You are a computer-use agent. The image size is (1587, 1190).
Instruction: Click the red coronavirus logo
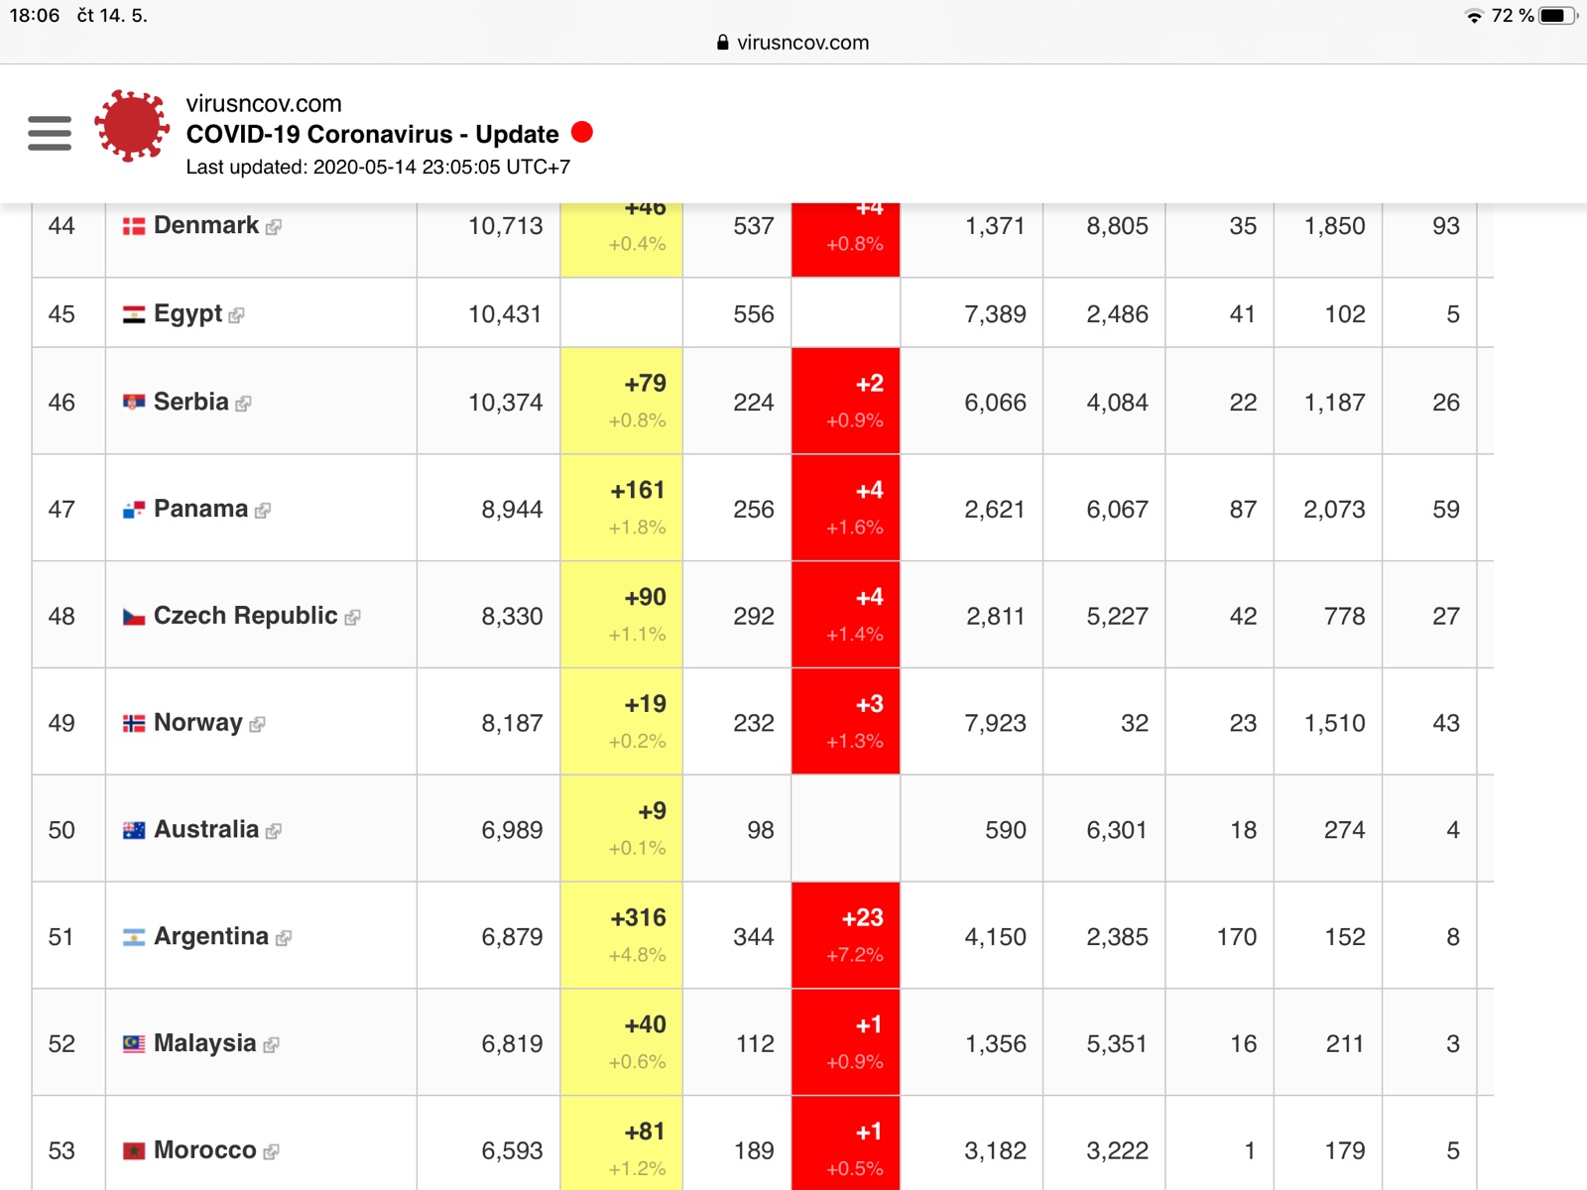click(x=131, y=126)
